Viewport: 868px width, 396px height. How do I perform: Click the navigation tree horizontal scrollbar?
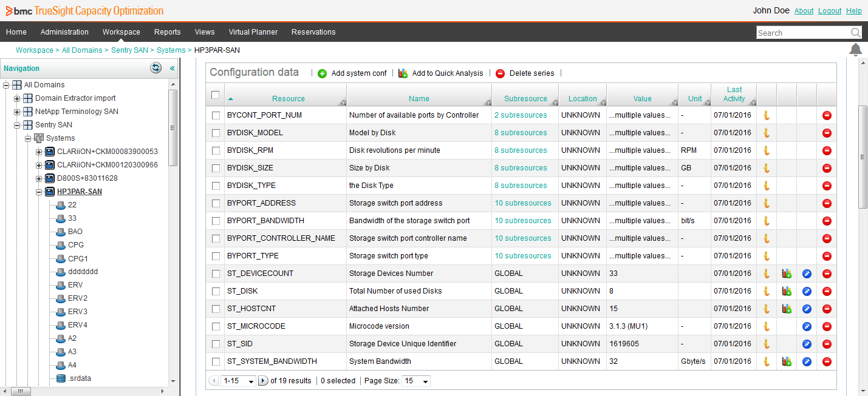20,391
